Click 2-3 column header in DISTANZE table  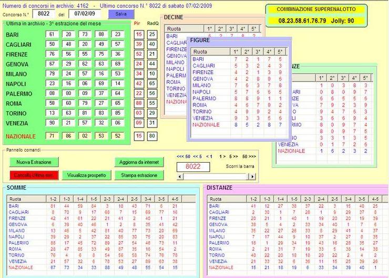[x=308, y=199]
